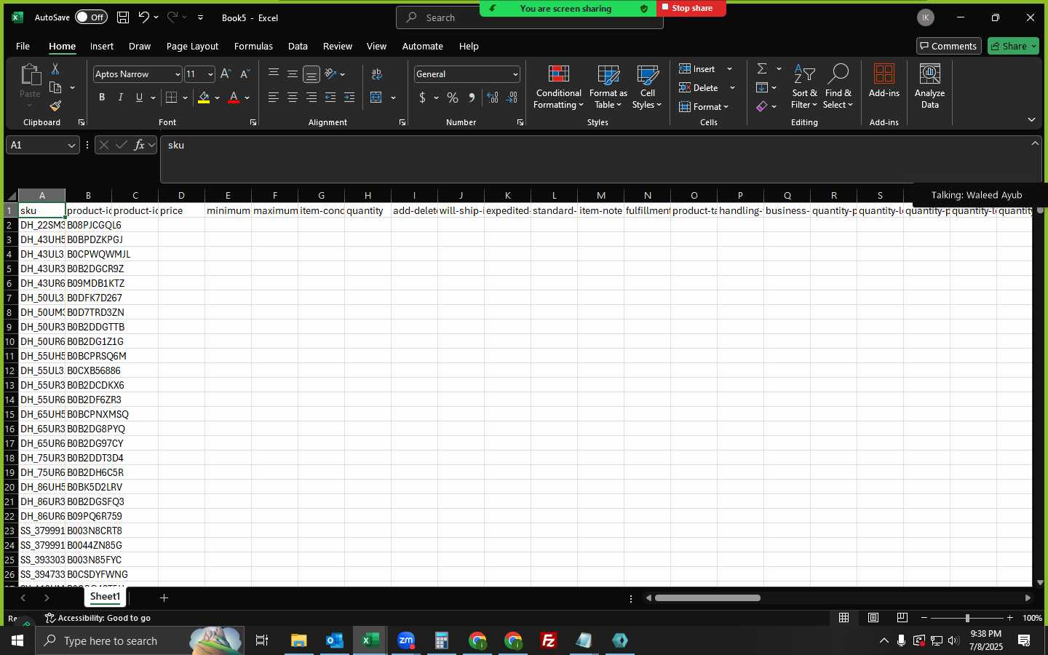Open Format as Table
Viewport: 1048px width, 655px height.
pyautogui.click(x=608, y=87)
